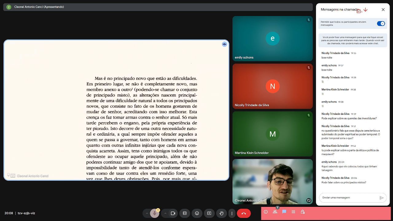Select emily schons video tile

tap(273, 38)
